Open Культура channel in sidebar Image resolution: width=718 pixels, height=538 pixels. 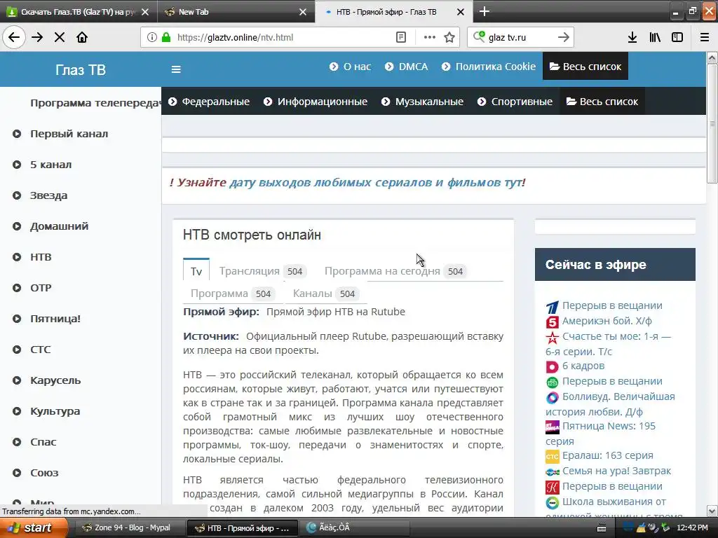(x=55, y=411)
